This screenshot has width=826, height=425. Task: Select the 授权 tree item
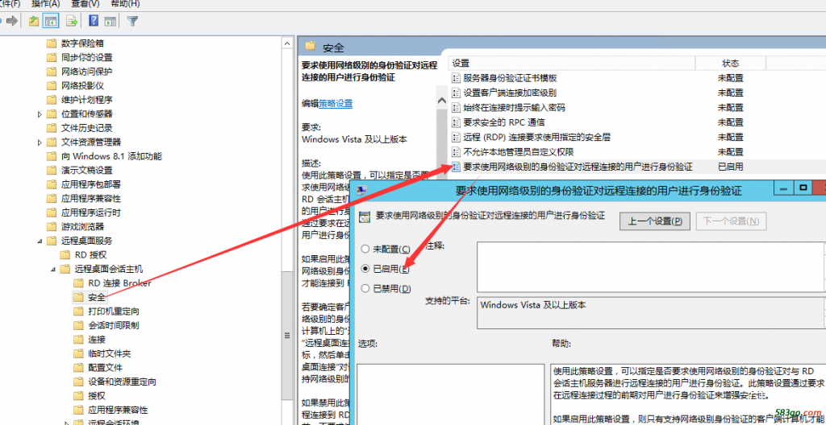[x=97, y=396]
